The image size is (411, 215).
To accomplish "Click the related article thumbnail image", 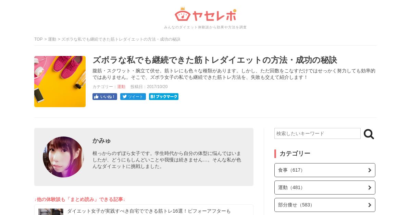I will pyautogui.click(x=51, y=212).
